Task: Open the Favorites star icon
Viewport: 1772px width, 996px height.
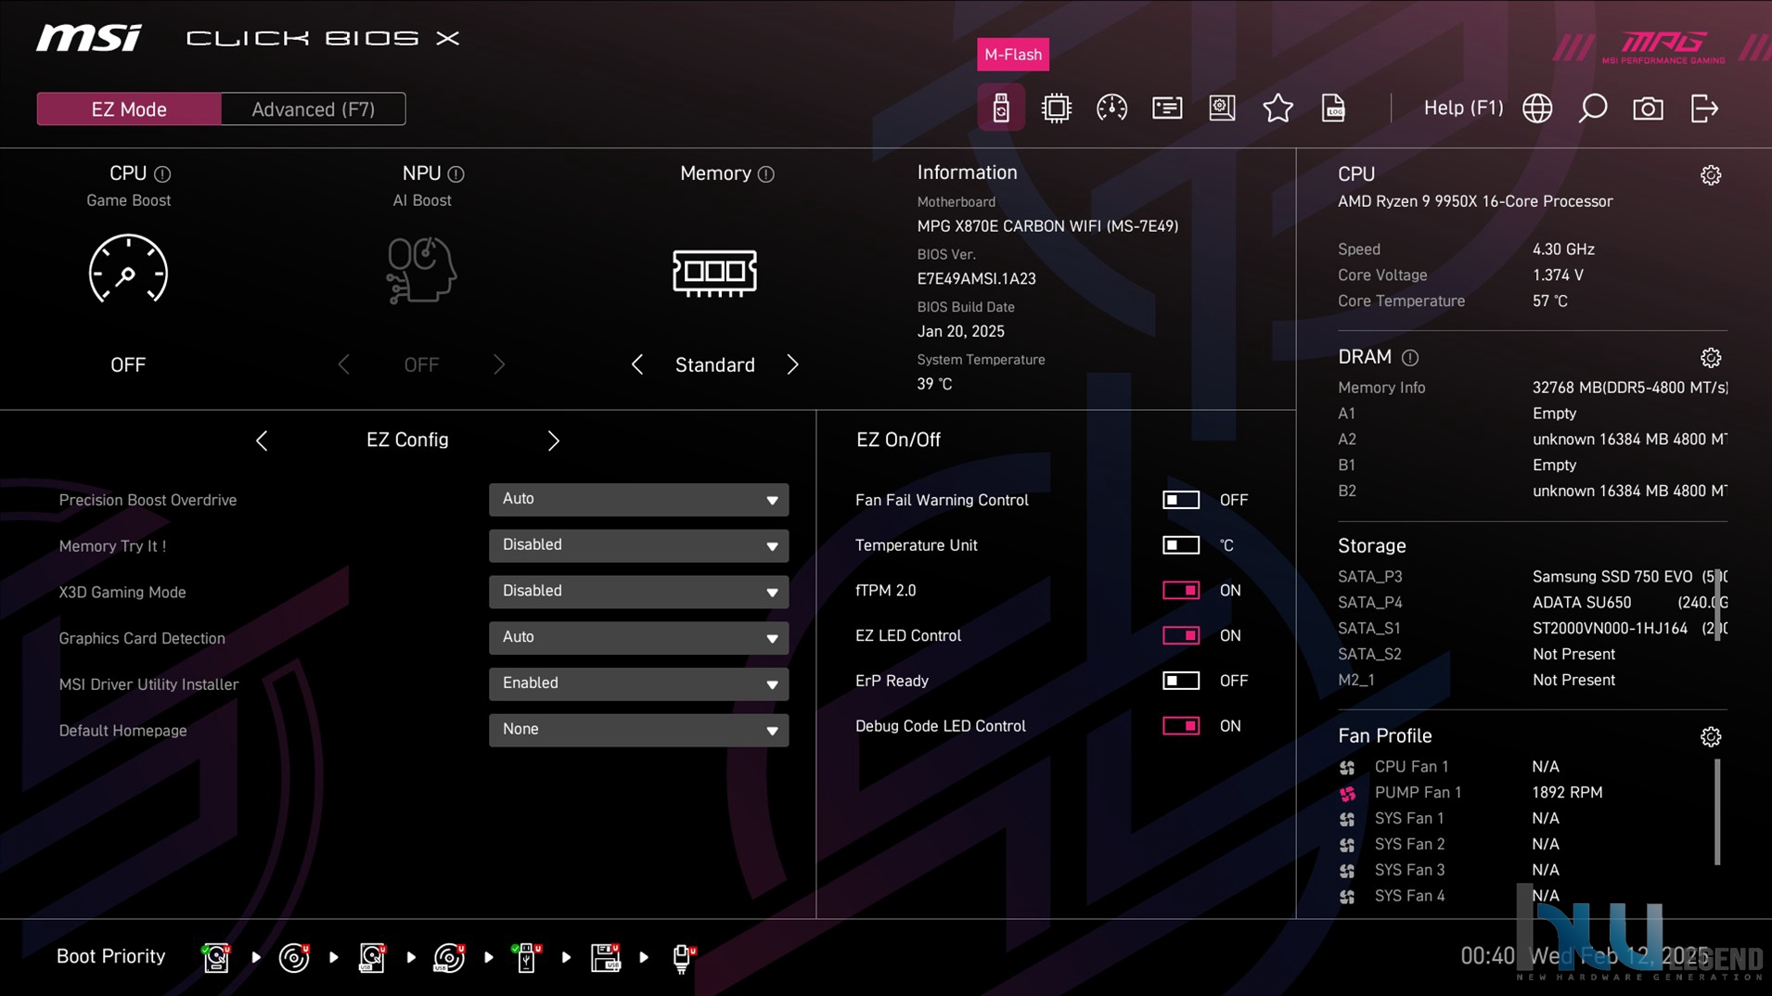Action: [1278, 109]
